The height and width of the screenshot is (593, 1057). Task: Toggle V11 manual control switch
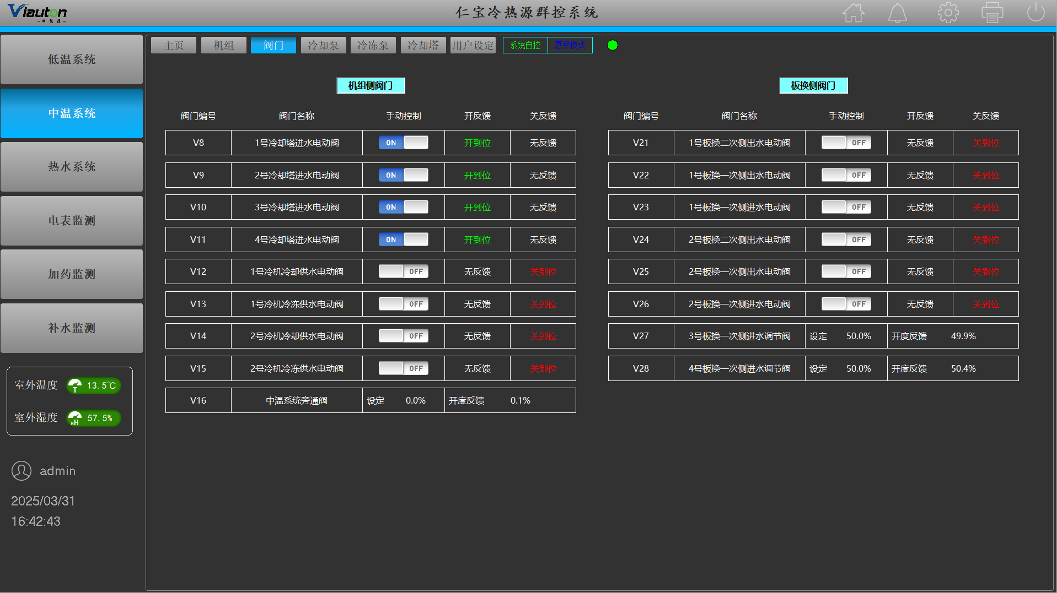404,240
